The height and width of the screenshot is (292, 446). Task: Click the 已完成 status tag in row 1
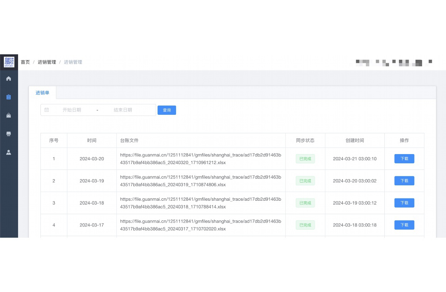pyautogui.click(x=305, y=159)
